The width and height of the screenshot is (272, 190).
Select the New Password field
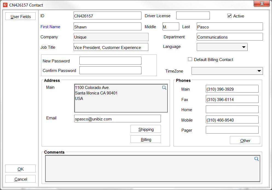tap(110, 61)
